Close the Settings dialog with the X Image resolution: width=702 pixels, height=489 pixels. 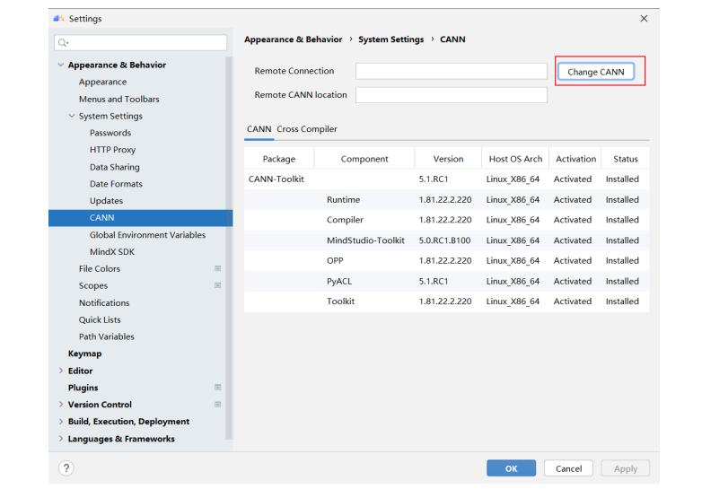pos(642,19)
